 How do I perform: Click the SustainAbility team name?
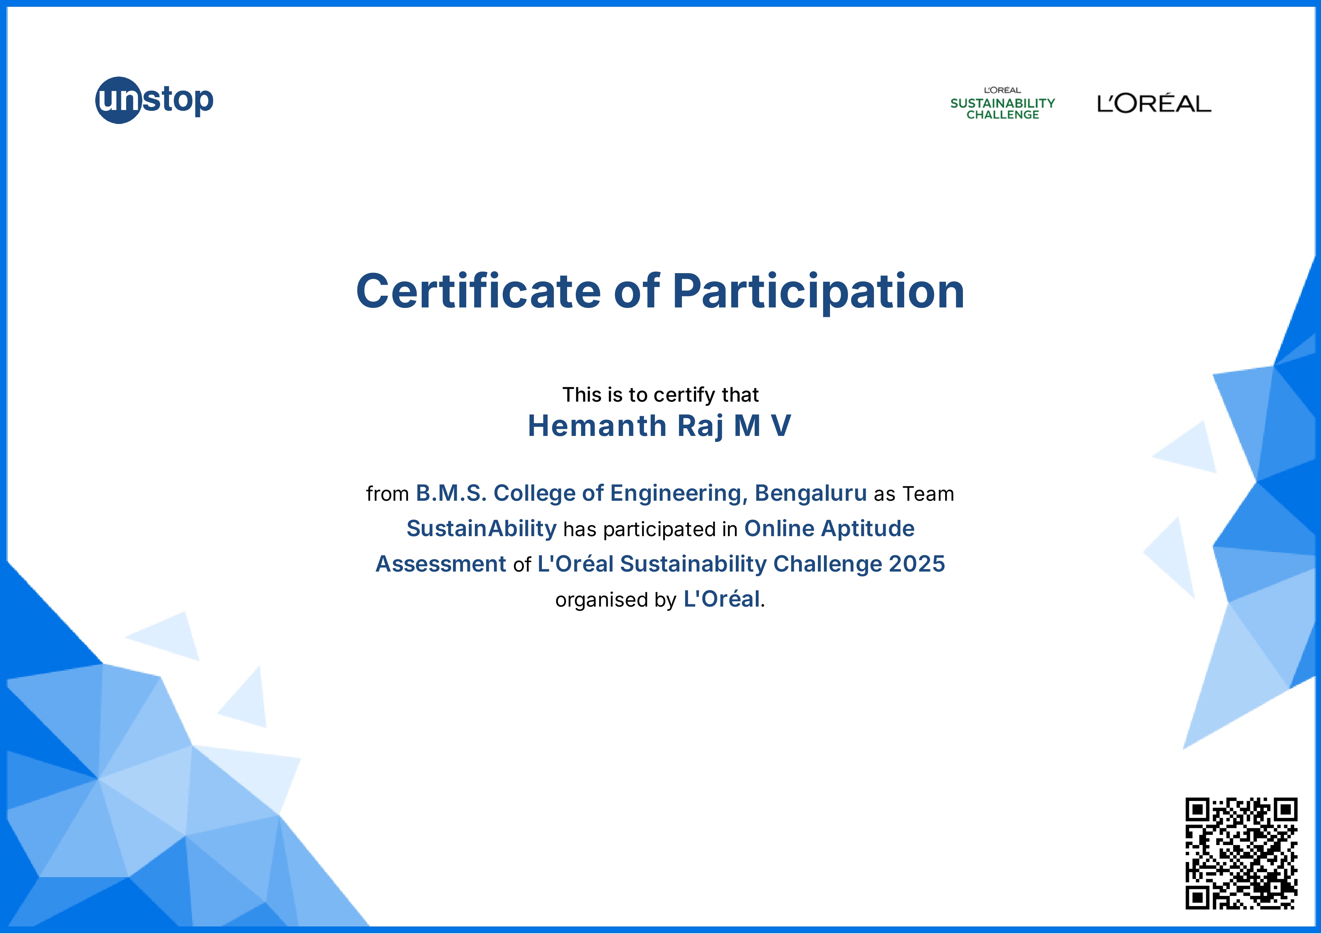pyautogui.click(x=482, y=528)
